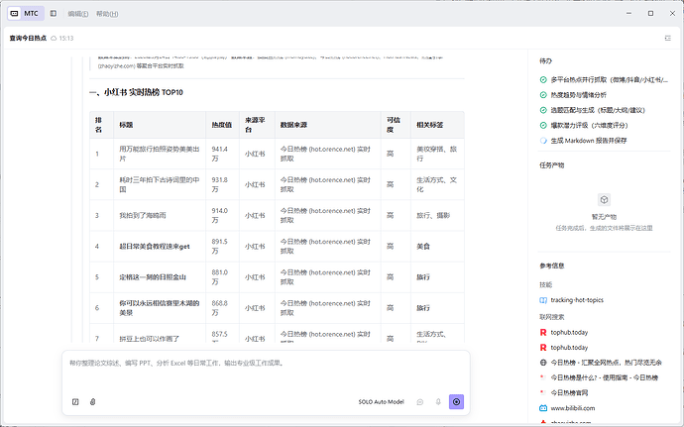Click 你可以永远相信赛里木湖的美景 title cell
The height and width of the screenshot is (427, 684).
pyautogui.click(x=160, y=308)
